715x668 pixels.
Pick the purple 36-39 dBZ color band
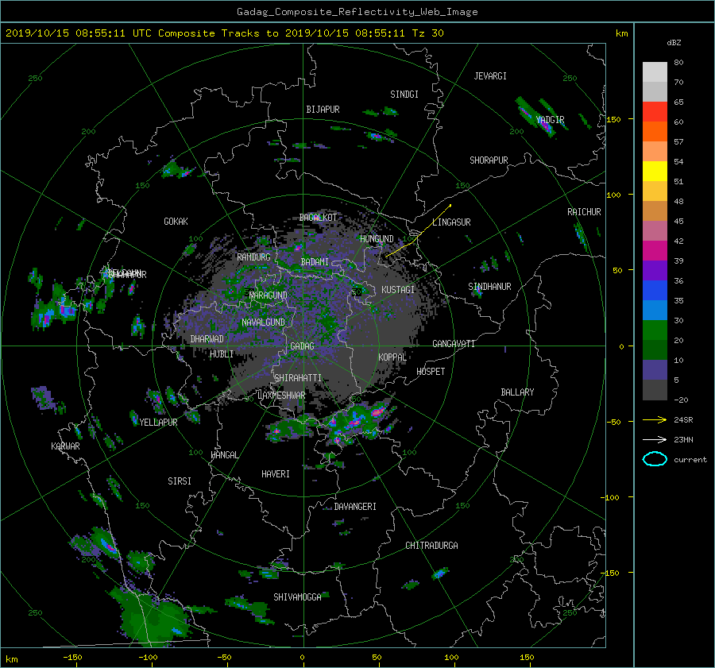point(655,270)
